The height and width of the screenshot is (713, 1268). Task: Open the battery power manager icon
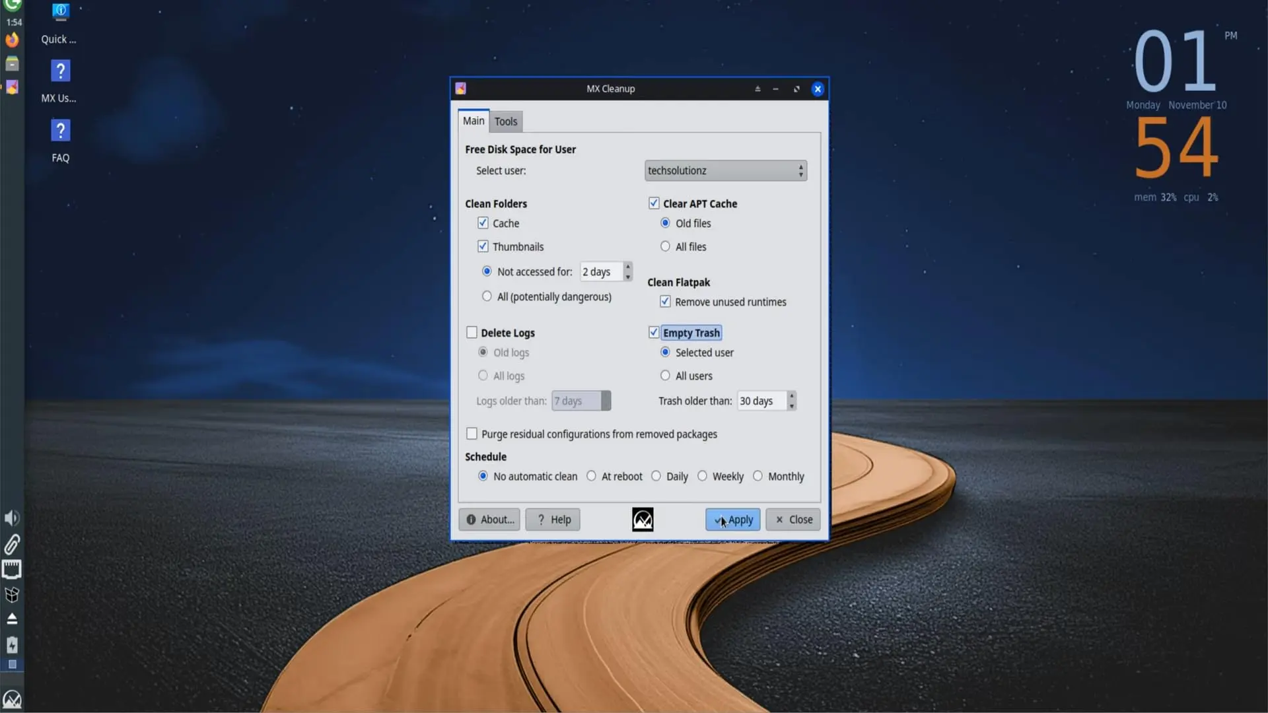(x=12, y=645)
